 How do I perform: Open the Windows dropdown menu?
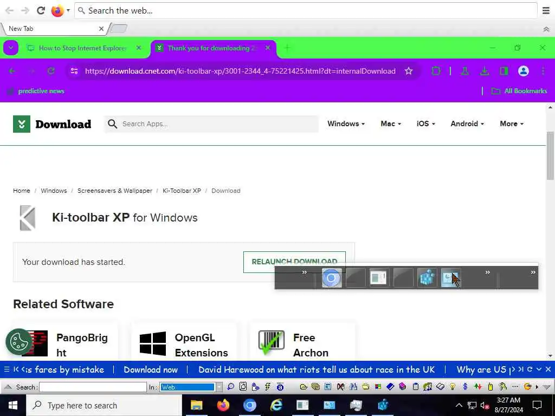tap(346, 124)
